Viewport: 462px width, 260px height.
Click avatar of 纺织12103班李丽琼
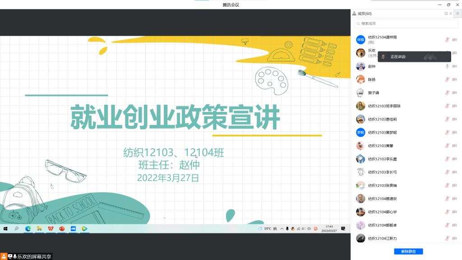360,106
